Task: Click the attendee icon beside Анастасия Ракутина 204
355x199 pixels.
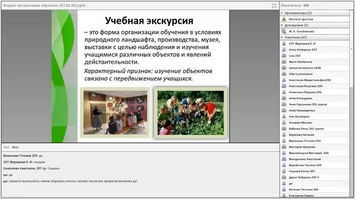Action: 284,86
